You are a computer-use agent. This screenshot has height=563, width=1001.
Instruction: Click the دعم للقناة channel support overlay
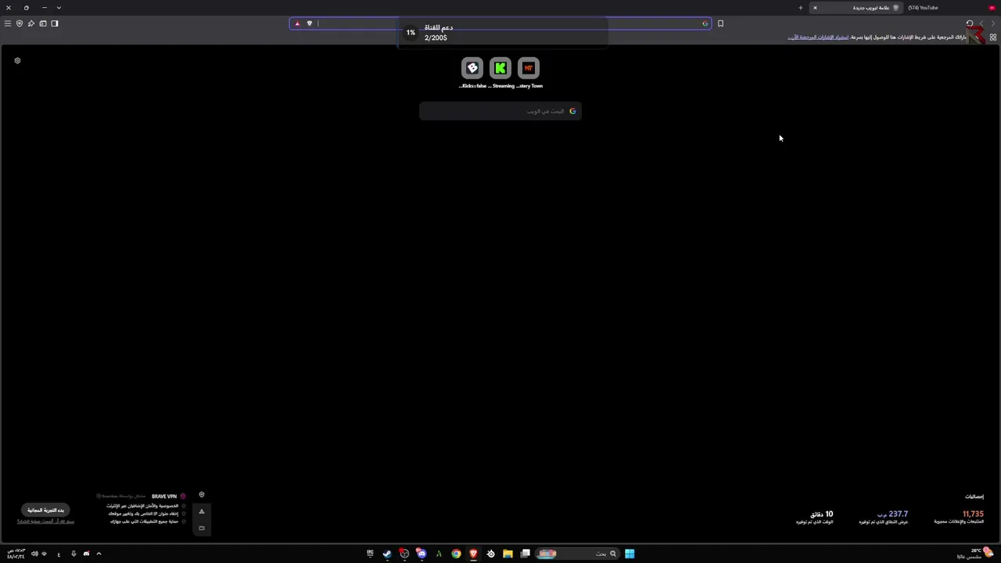(503, 33)
